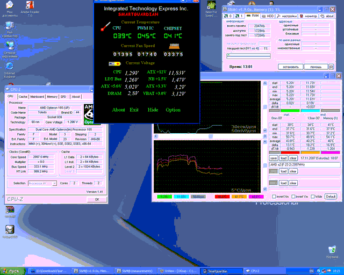Open the Adobe Reader 7.0 desktop icon
Viewport: 344px width, 275px height.
click(30, 9)
